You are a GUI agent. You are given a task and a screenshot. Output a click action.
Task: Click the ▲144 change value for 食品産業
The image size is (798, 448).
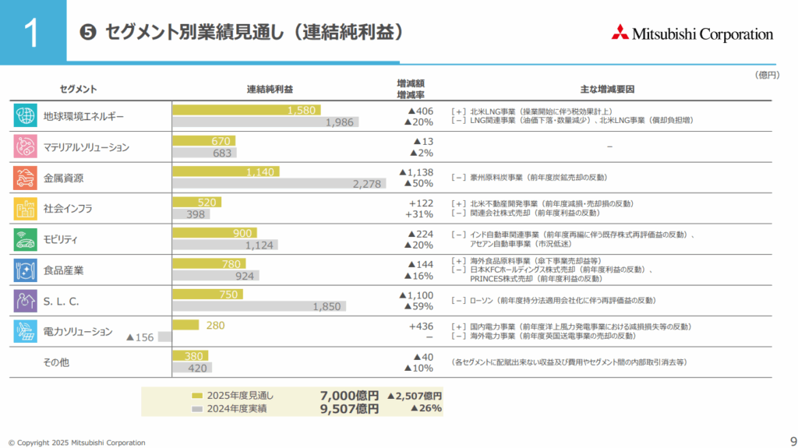pos(420,264)
